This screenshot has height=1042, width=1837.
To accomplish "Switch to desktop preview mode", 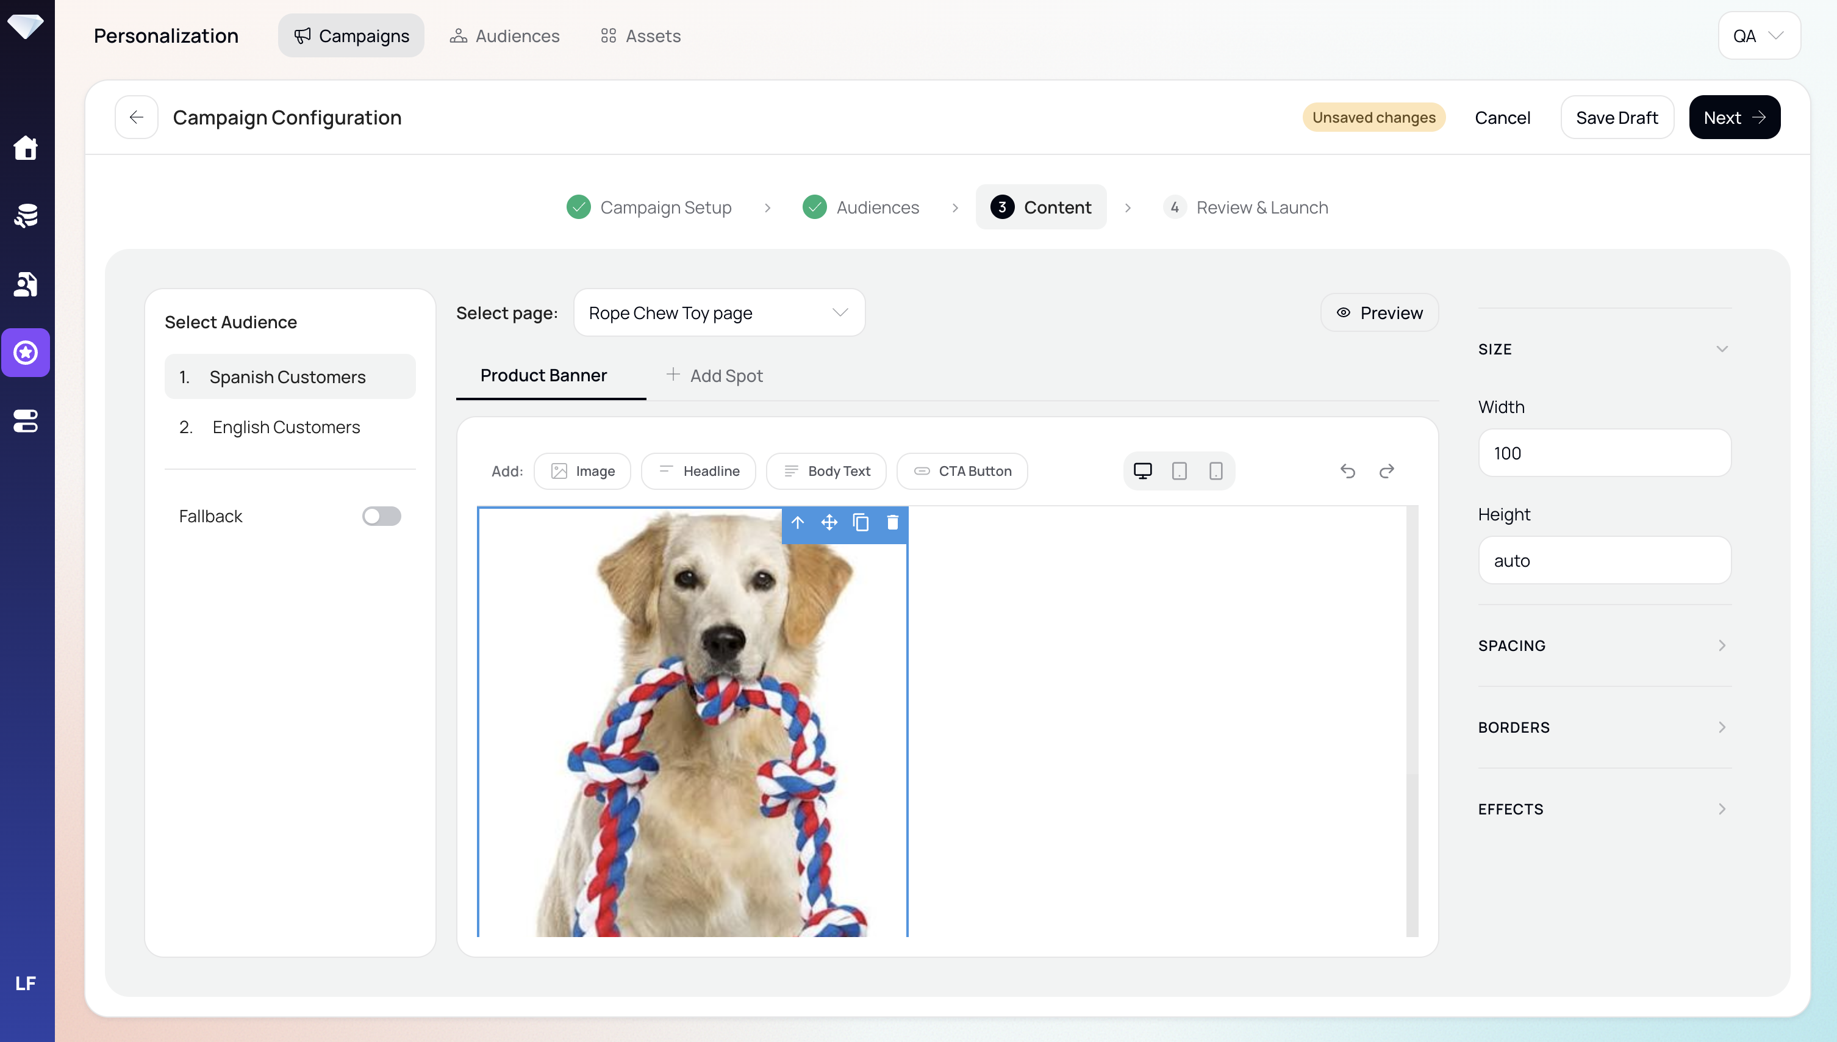I will (x=1142, y=471).
